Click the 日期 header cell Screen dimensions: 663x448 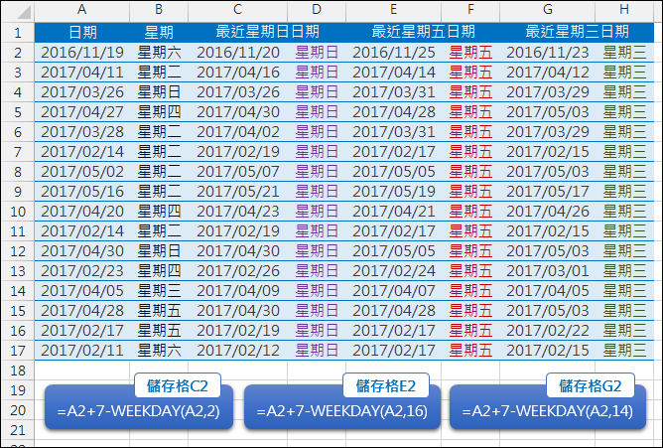[x=82, y=33]
